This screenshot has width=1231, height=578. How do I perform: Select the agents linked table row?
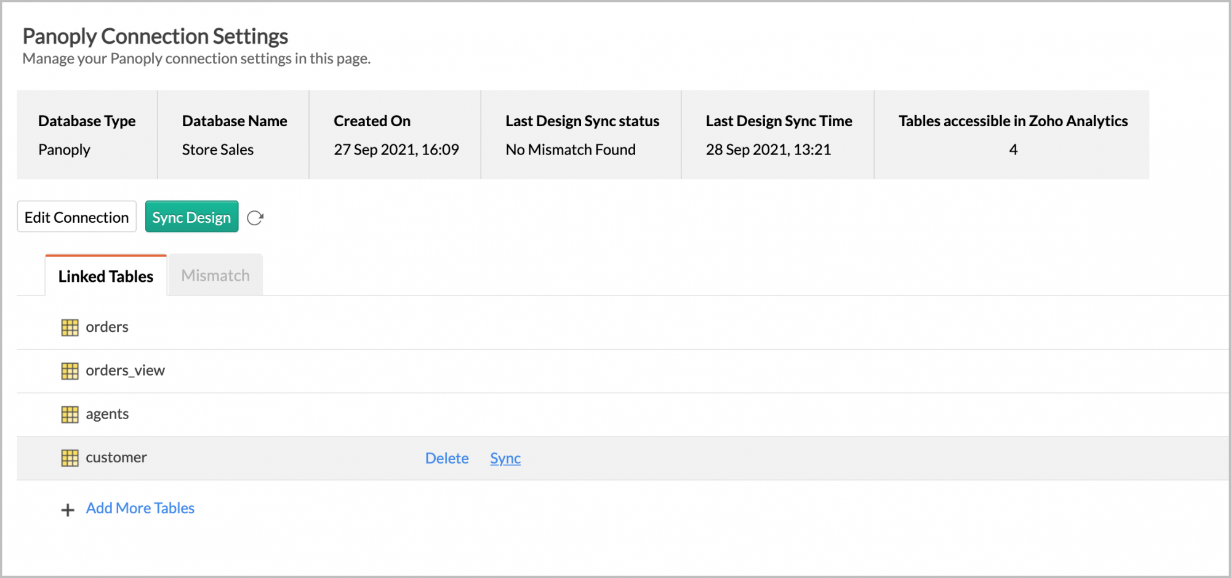point(246,414)
